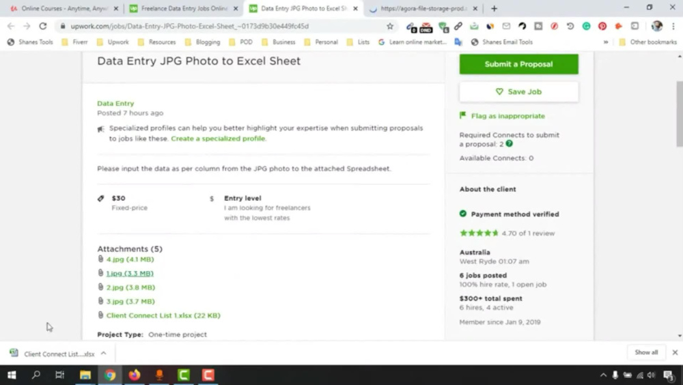Open a new browser tab
683x385 pixels.
tap(494, 8)
